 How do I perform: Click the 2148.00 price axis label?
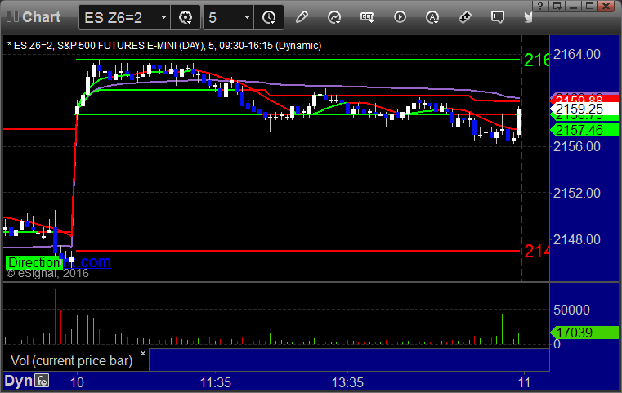(577, 239)
